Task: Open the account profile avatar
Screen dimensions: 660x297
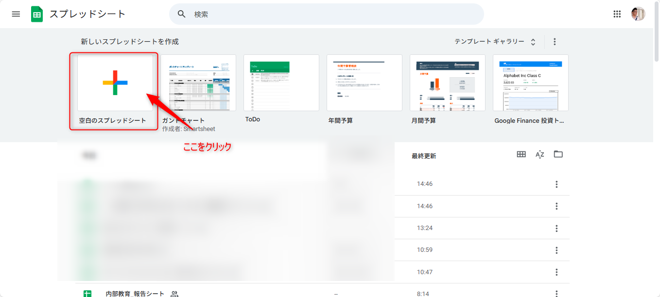Action: coord(638,14)
